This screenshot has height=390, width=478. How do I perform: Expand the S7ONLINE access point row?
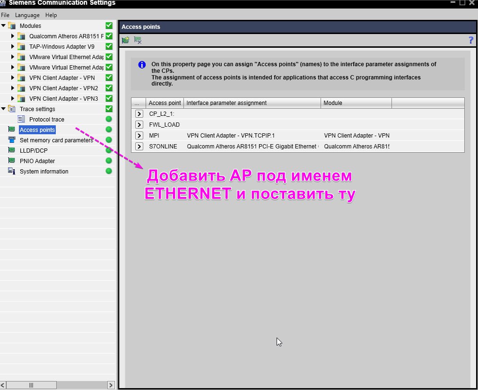pos(139,147)
